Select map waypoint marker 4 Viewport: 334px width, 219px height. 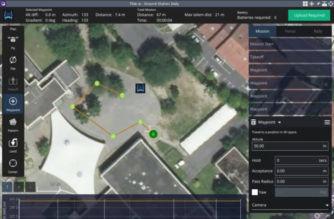pos(113,136)
